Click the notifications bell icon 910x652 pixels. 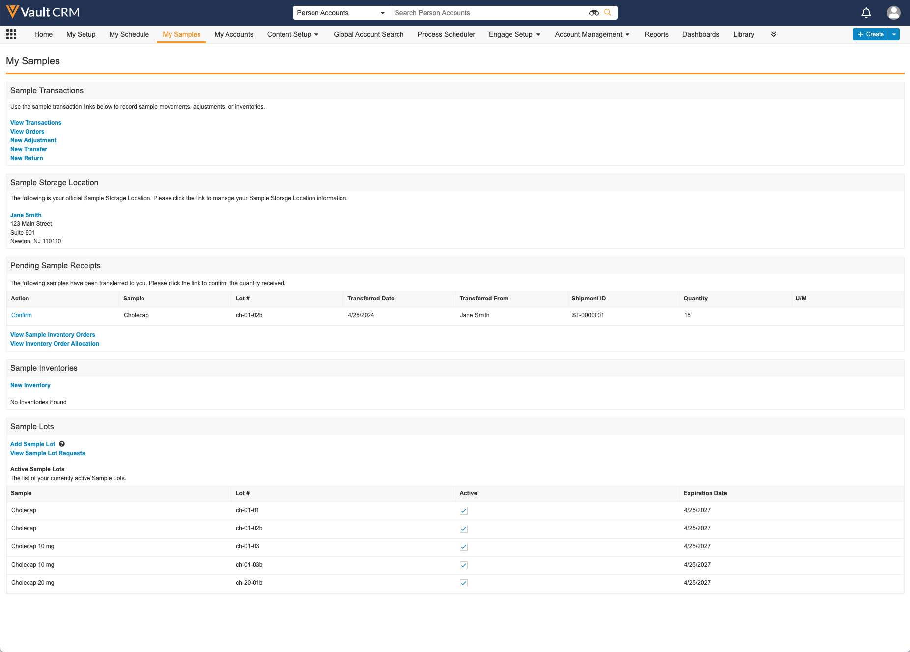tap(866, 13)
